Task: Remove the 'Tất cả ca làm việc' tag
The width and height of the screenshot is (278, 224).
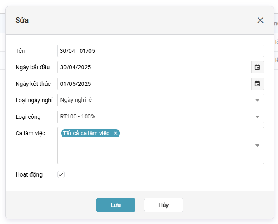Action: pos(116,133)
